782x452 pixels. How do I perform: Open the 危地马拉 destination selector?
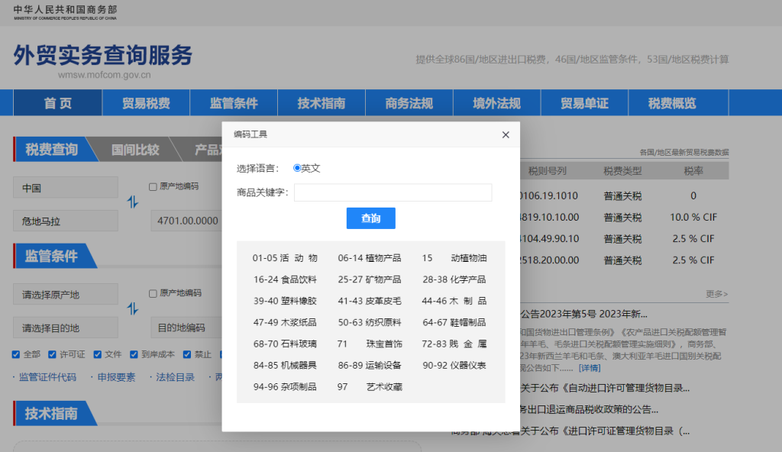coord(66,221)
